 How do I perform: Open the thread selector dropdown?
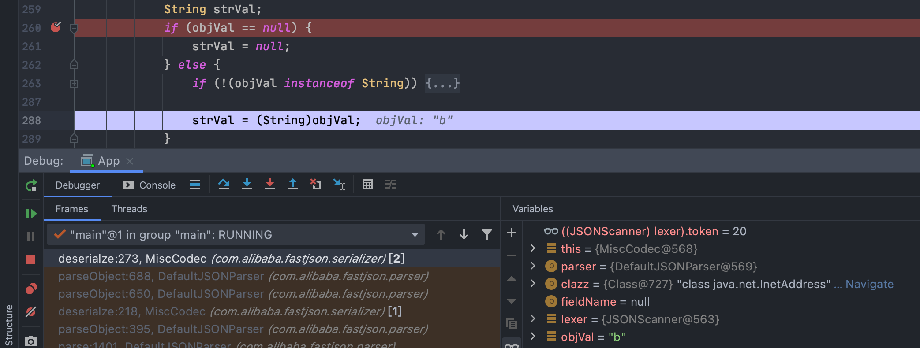(x=236, y=235)
